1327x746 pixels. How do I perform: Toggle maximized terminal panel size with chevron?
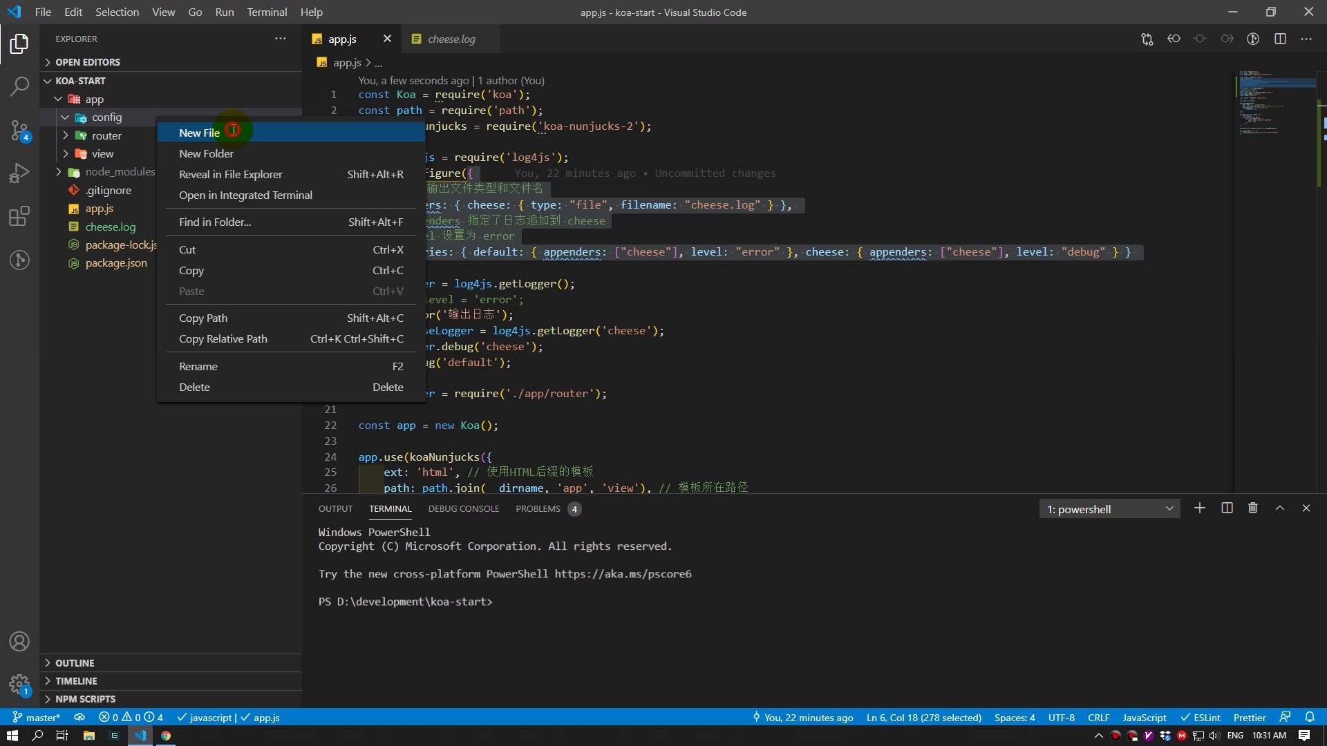(x=1279, y=508)
